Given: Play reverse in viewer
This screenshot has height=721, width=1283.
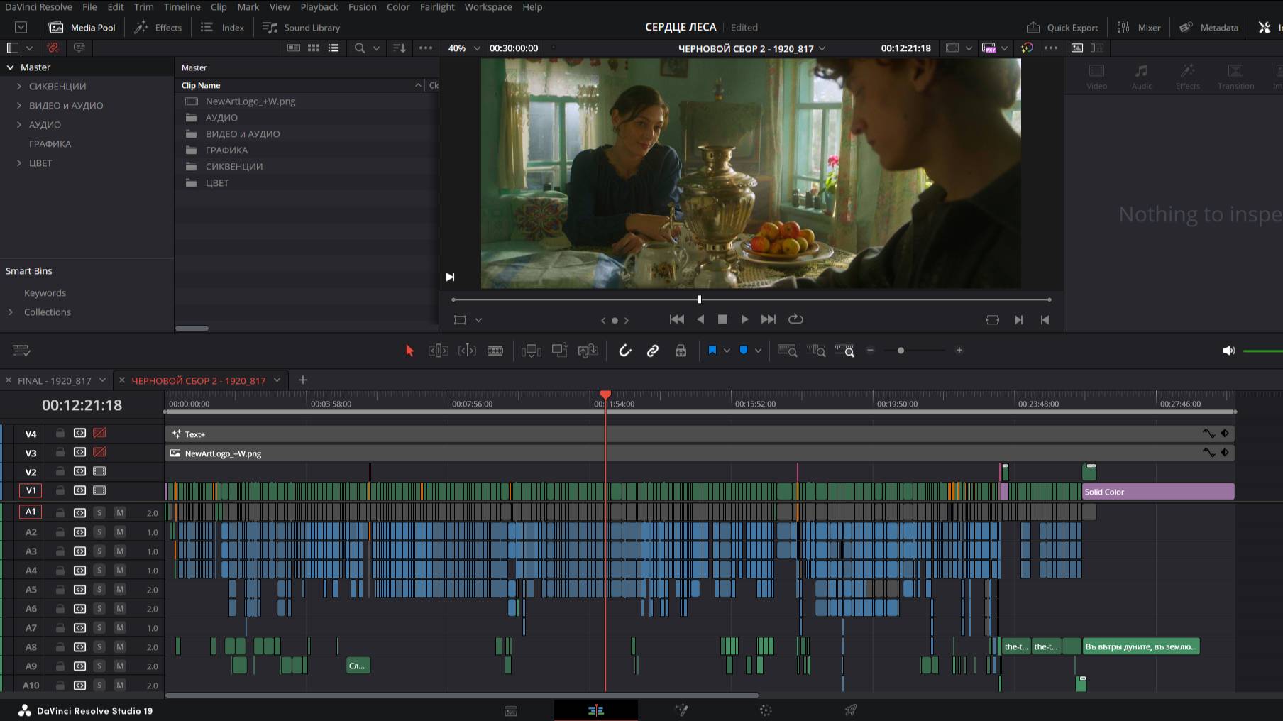Looking at the screenshot, I should coord(700,319).
